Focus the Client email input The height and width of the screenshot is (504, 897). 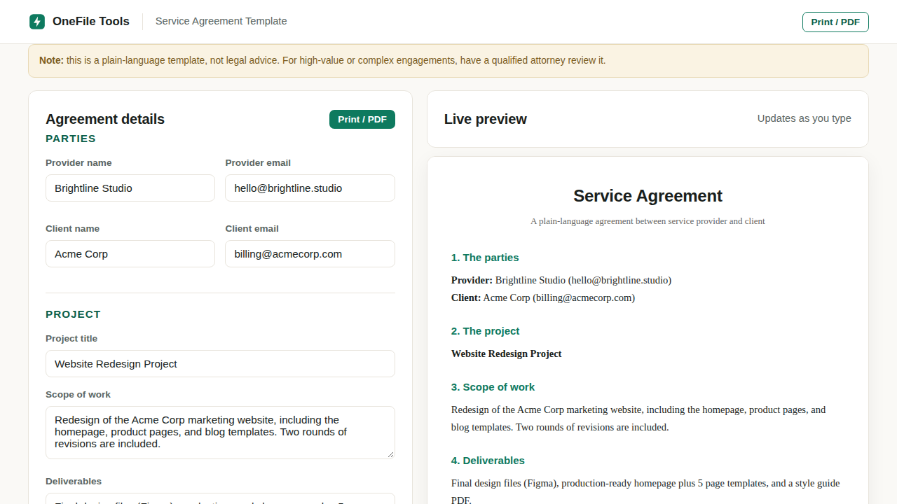click(310, 253)
